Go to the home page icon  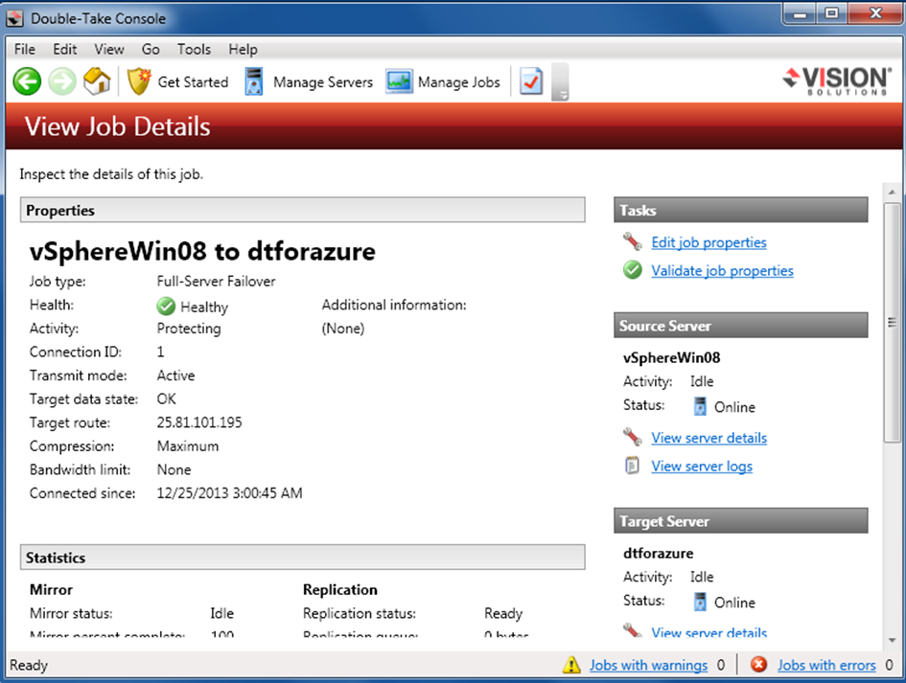click(97, 81)
